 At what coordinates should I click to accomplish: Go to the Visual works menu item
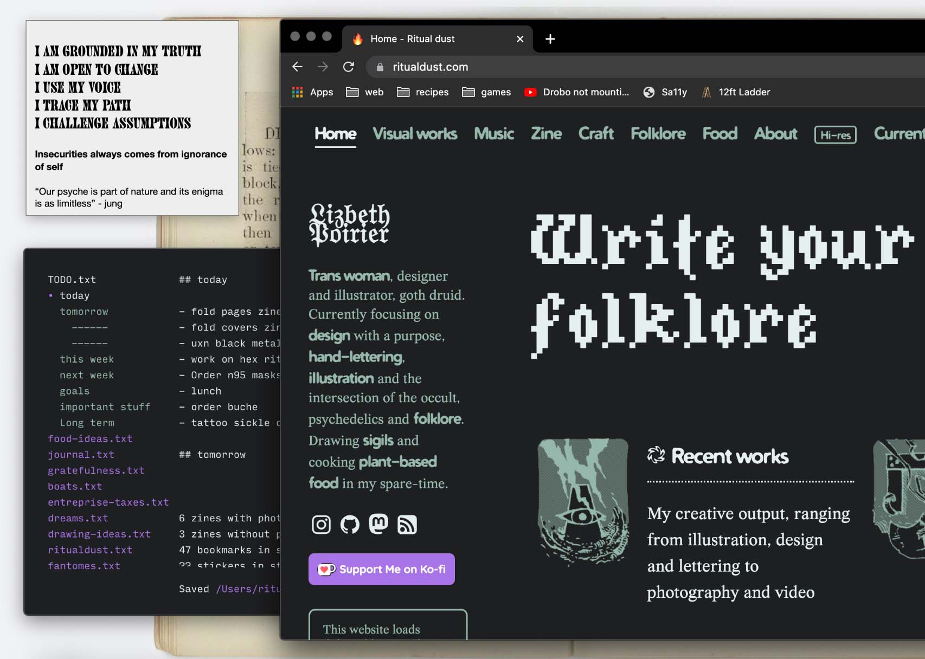coord(415,134)
